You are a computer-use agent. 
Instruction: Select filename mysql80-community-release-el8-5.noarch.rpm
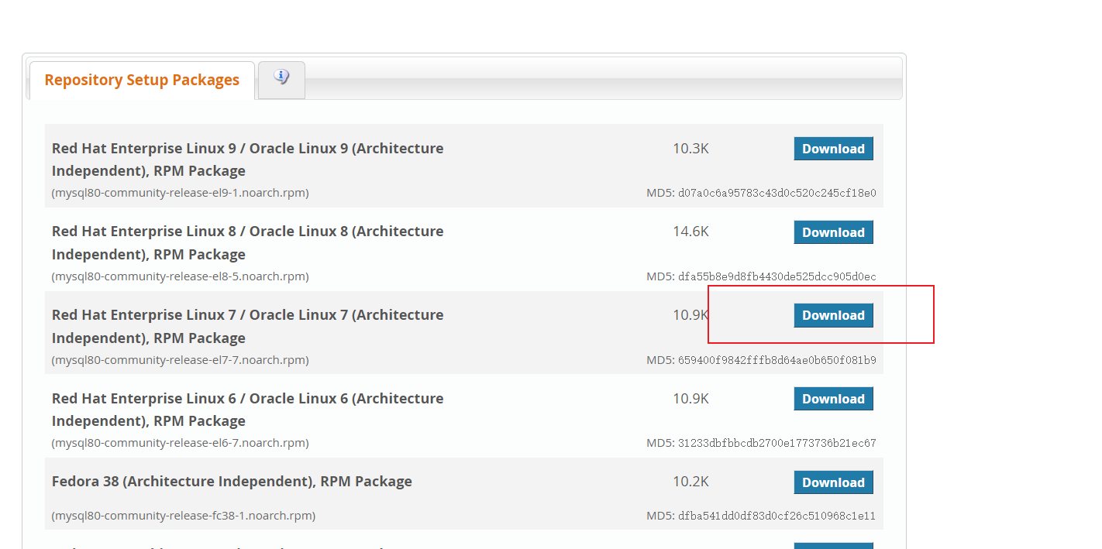(180, 276)
